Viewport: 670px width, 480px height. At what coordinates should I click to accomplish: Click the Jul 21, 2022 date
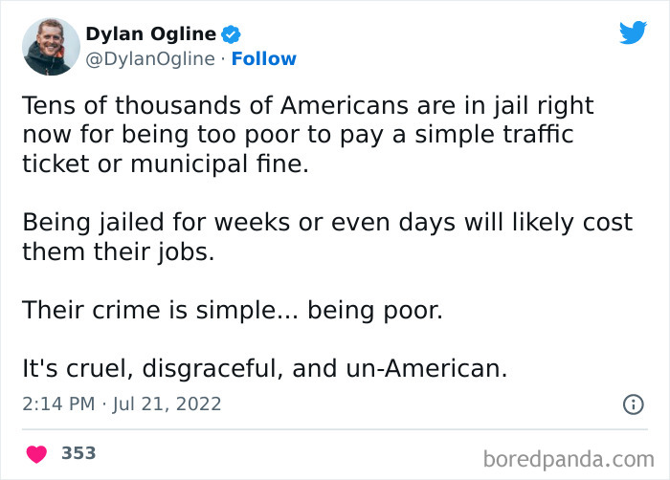click(167, 404)
